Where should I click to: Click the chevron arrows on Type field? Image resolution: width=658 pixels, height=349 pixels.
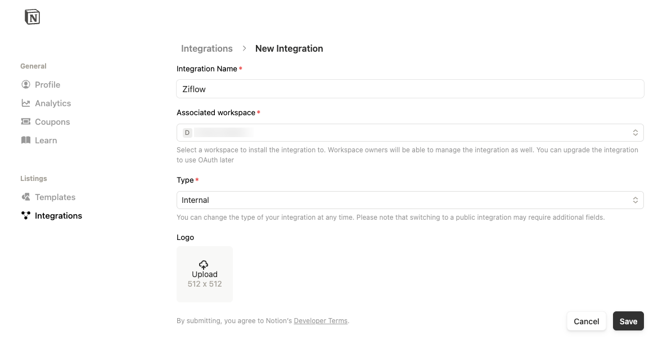click(635, 200)
